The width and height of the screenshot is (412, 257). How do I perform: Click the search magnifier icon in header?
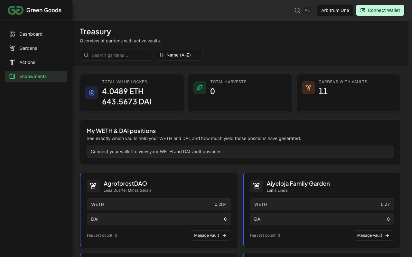point(297,10)
